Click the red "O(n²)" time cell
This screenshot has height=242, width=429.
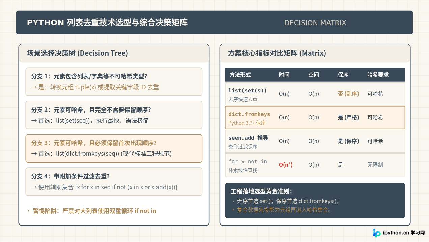[x=286, y=165]
